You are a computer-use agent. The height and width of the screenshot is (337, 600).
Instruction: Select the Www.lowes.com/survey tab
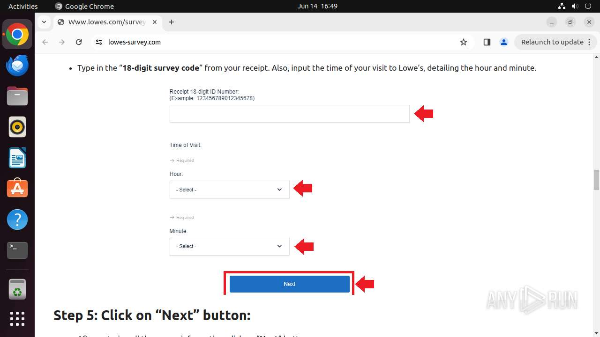point(107,22)
